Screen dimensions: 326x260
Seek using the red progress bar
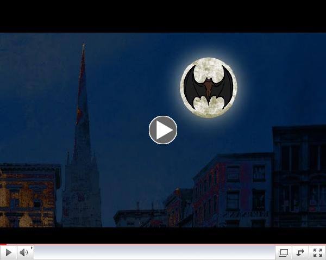click(x=163, y=245)
